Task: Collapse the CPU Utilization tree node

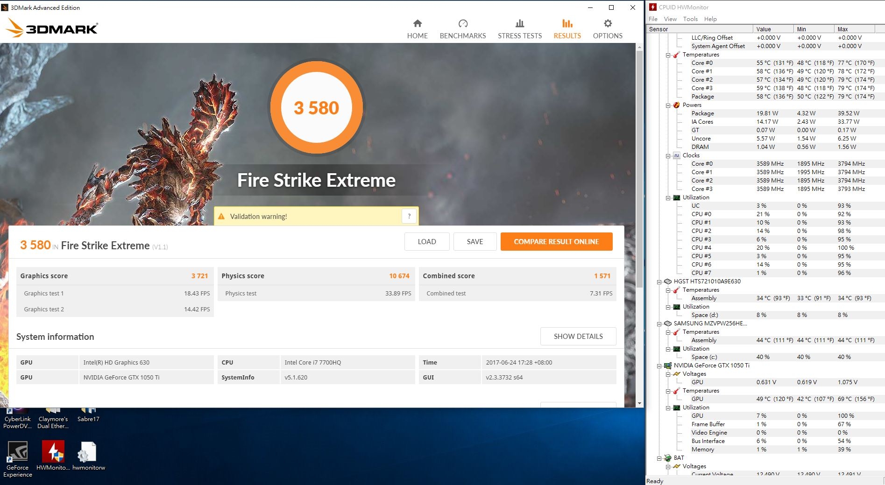Action: (x=668, y=198)
